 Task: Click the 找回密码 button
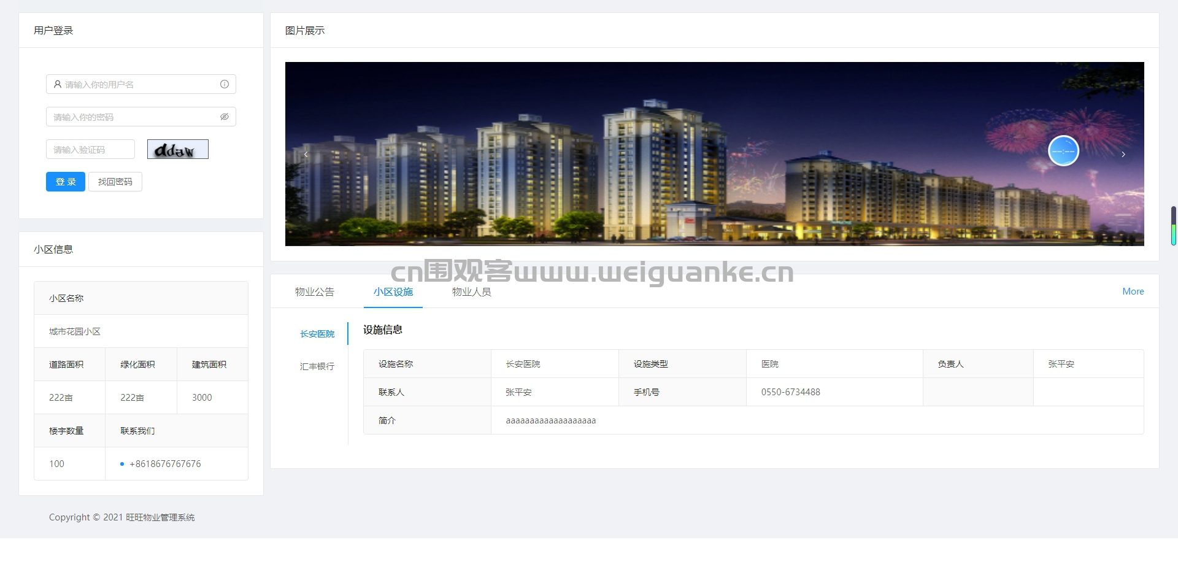115,182
